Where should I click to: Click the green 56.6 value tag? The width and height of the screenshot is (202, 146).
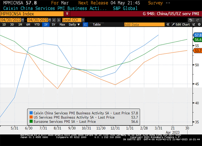[x=198, y=40]
